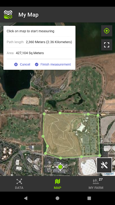Open Android recent apps square button

pyautogui.click(x=89, y=198)
